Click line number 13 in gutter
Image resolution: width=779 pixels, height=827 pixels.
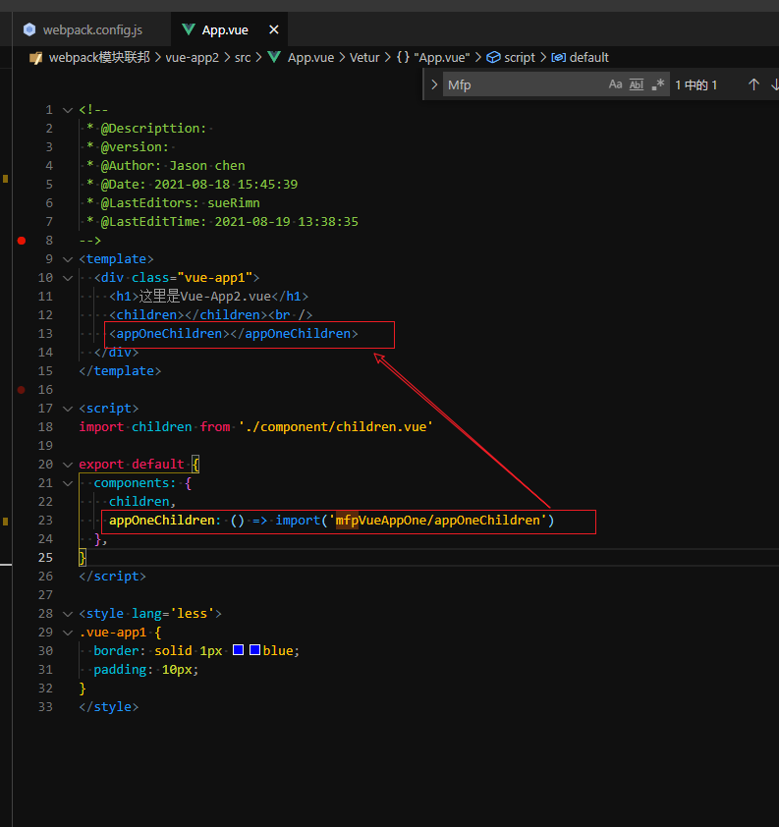[x=45, y=334]
